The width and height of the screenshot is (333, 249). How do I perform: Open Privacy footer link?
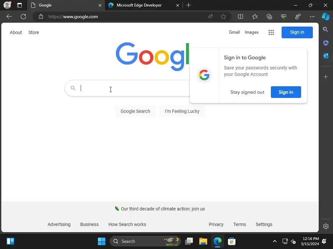pyautogui.click(x=216, y=224)
